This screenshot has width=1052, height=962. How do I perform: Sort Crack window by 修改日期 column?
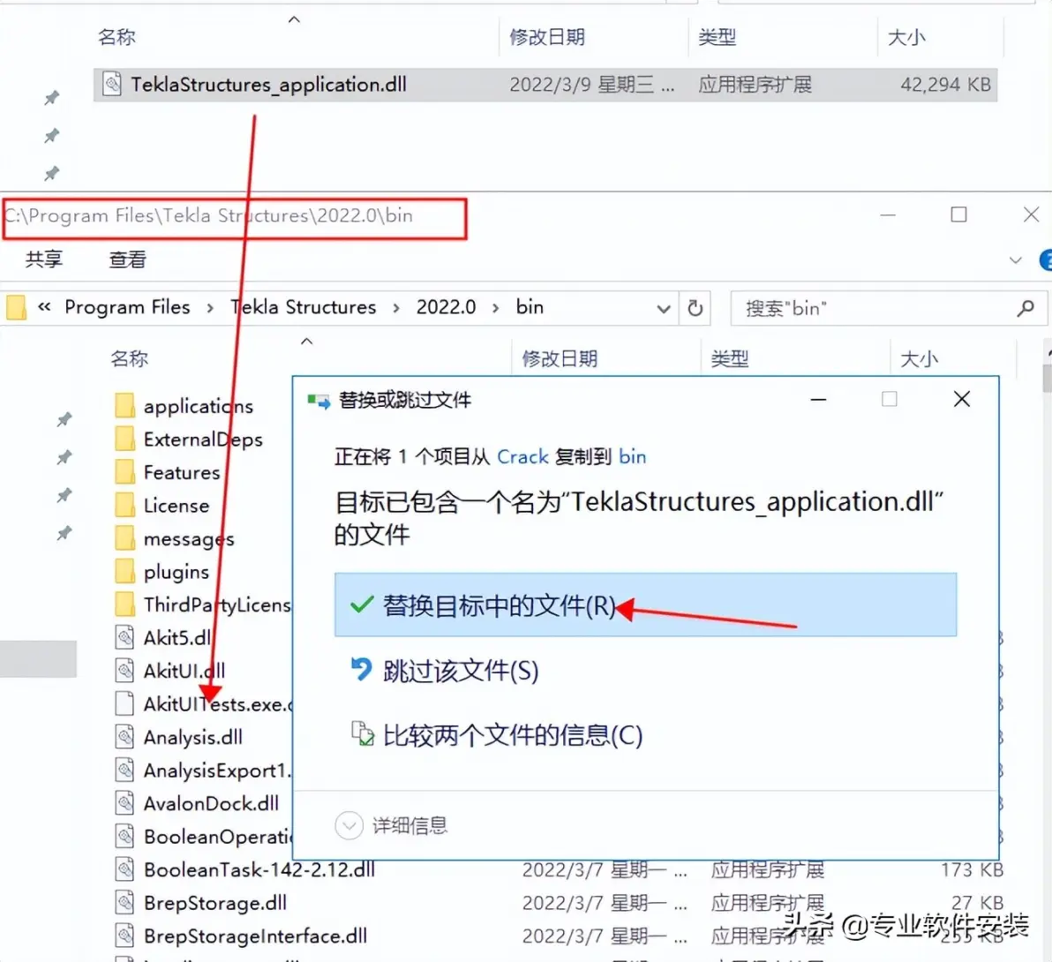tap(547, 37)
